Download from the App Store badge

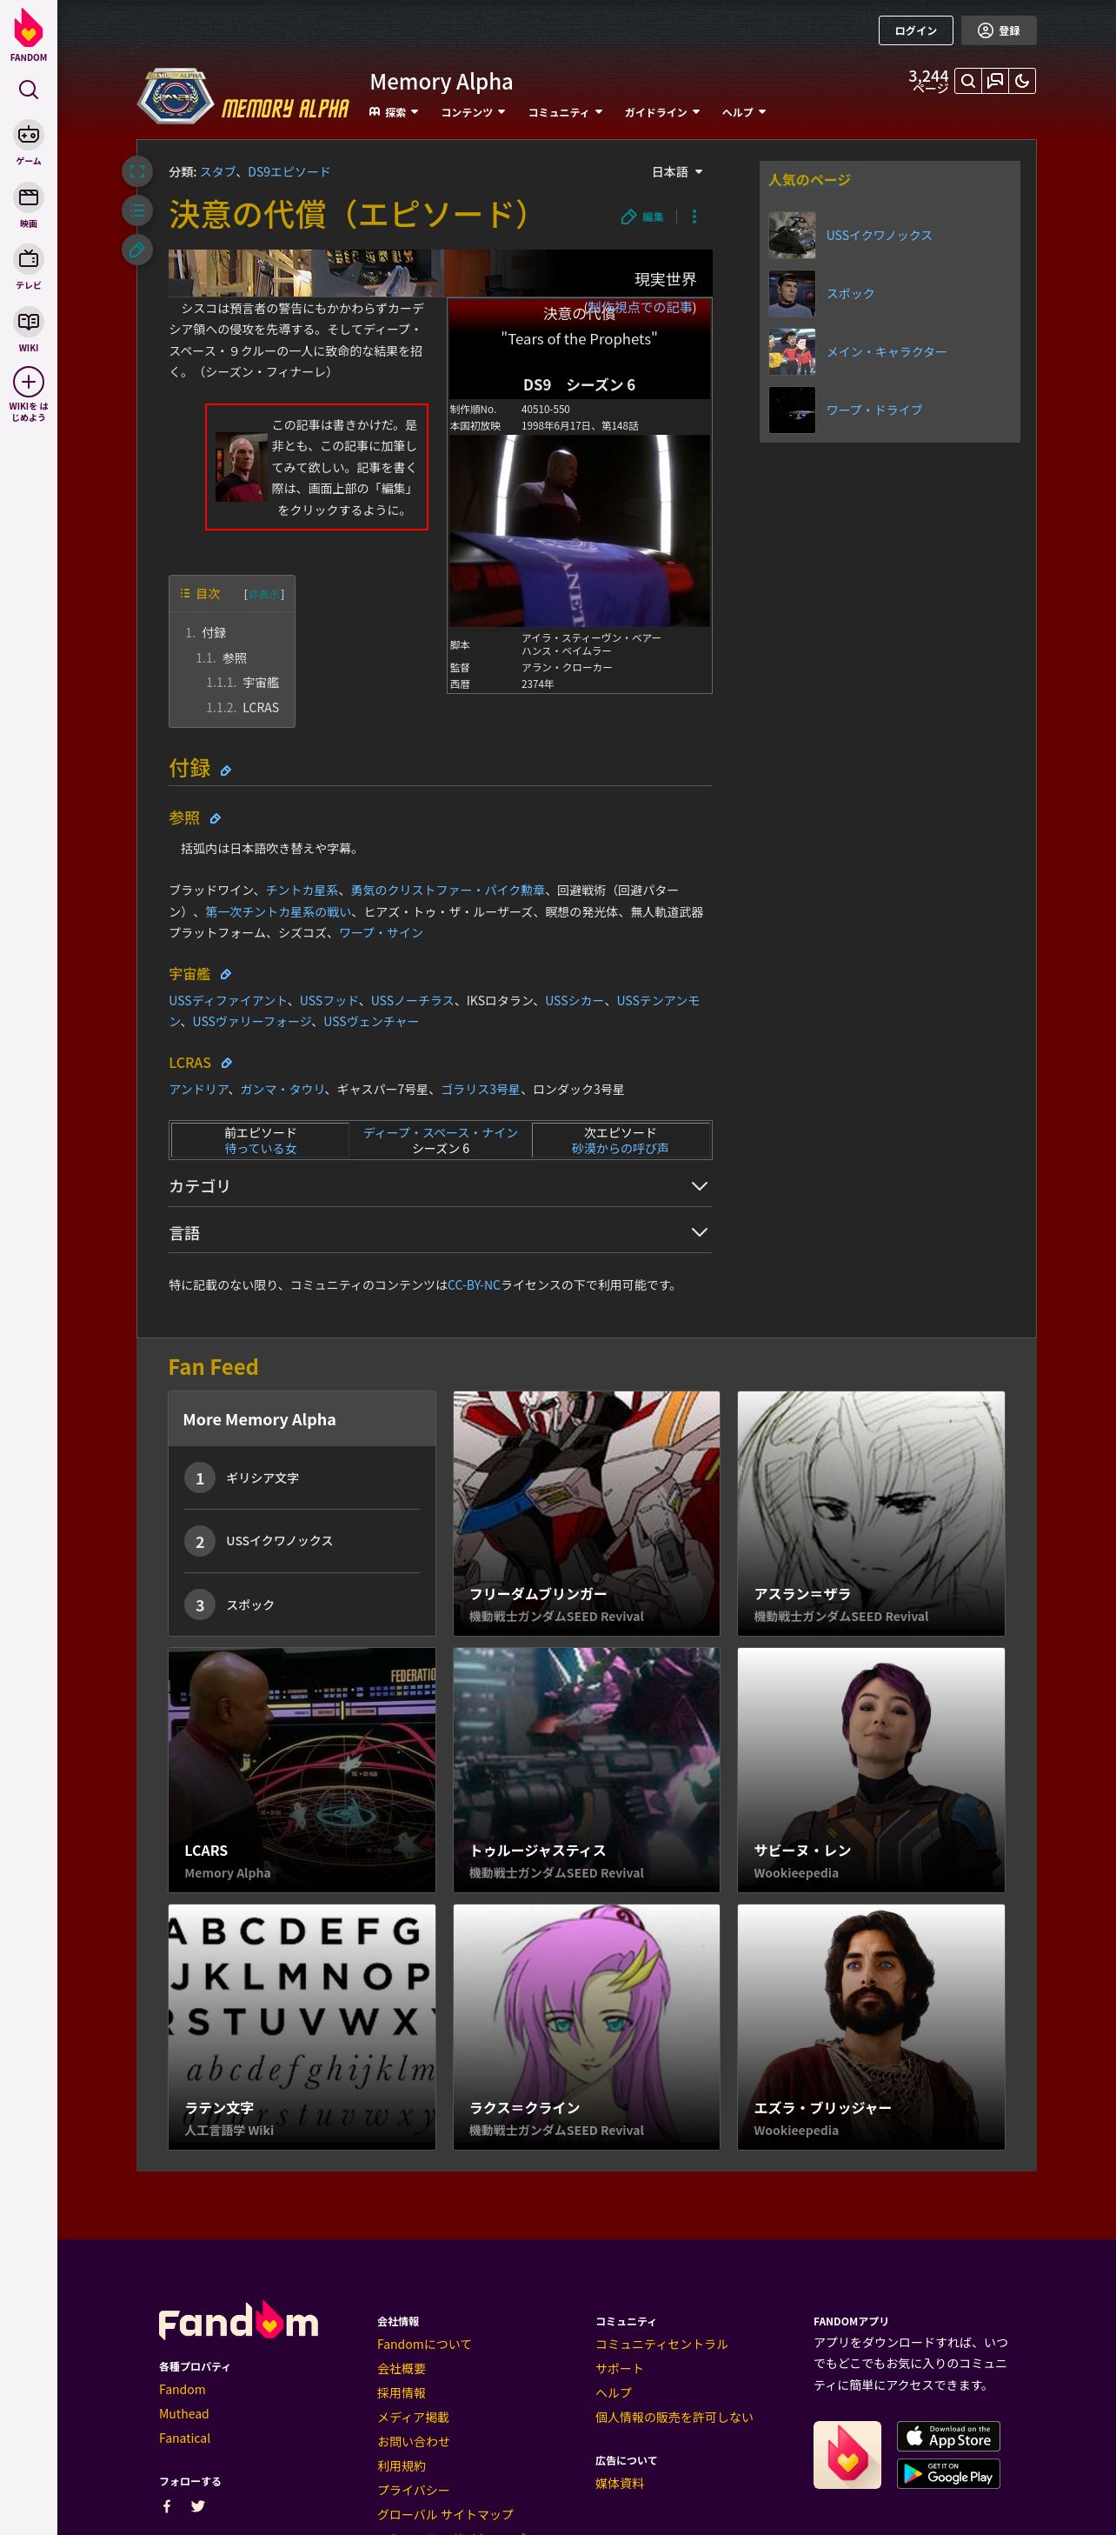pyautogui.click(x=948, y=2436)
